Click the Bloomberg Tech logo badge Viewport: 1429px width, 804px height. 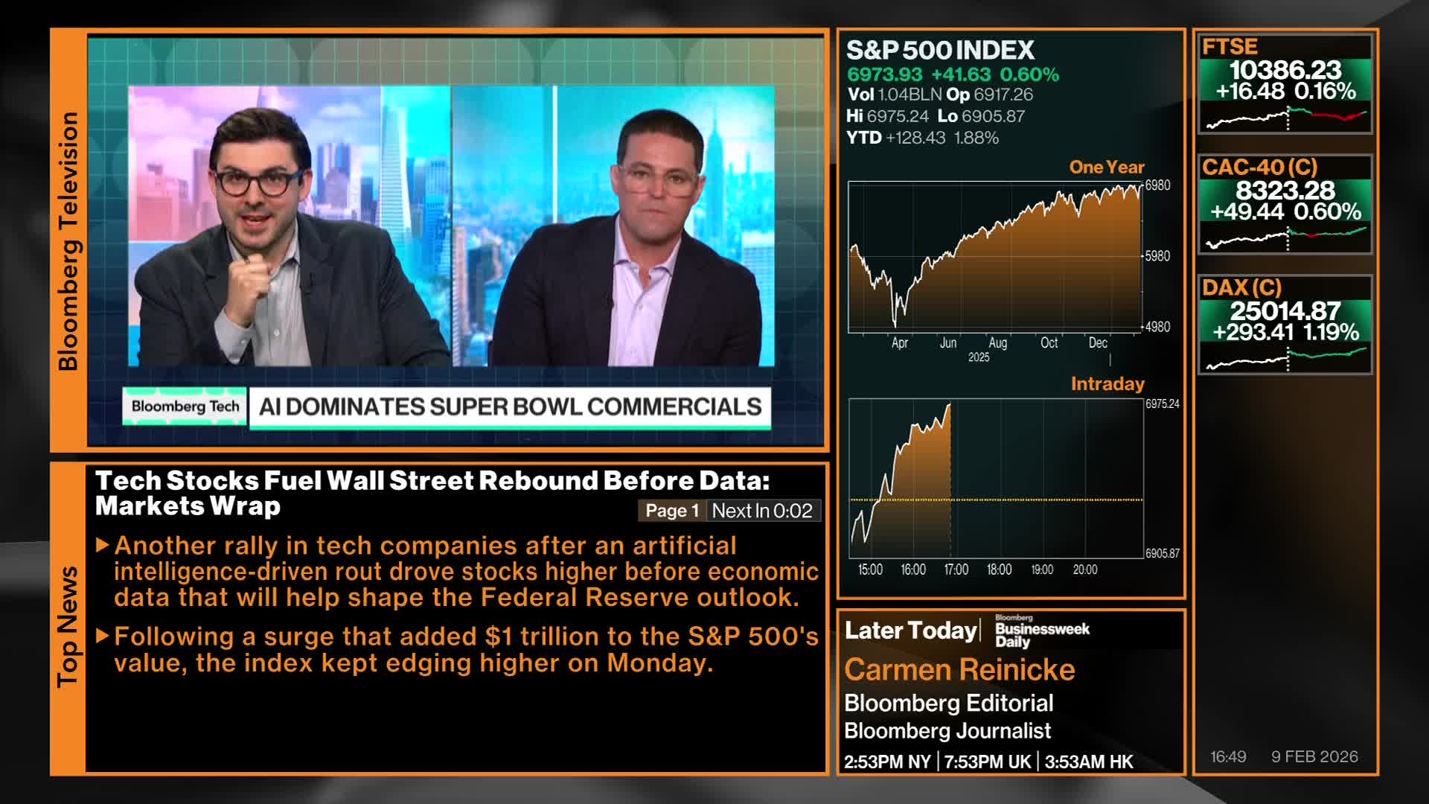[185, 406]
